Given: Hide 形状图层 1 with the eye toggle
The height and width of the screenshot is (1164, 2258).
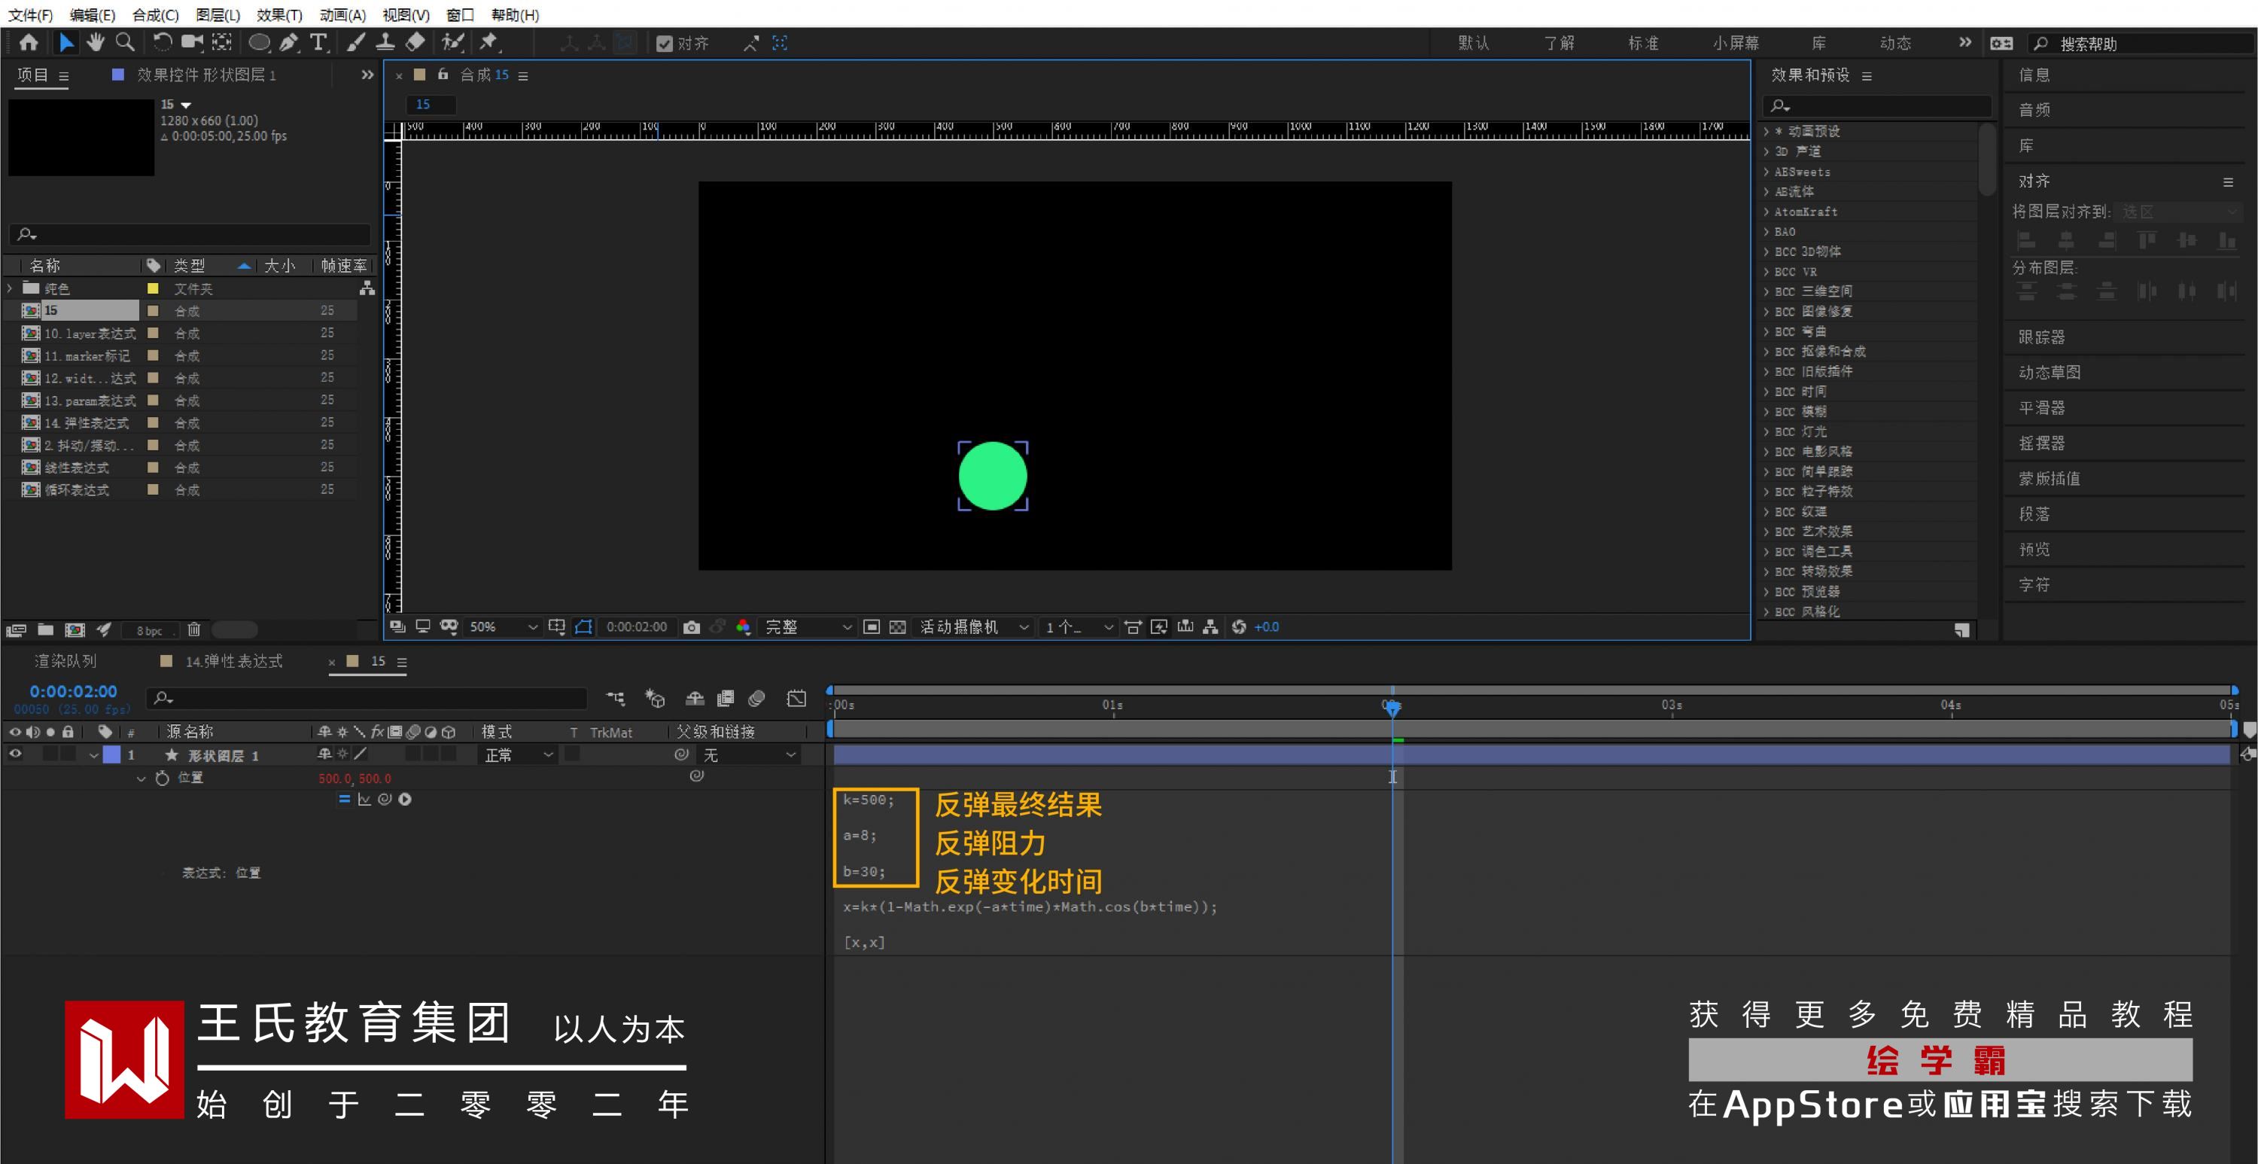Looking at the screenshot, I should pyautogui.click(x=15, y=754).
